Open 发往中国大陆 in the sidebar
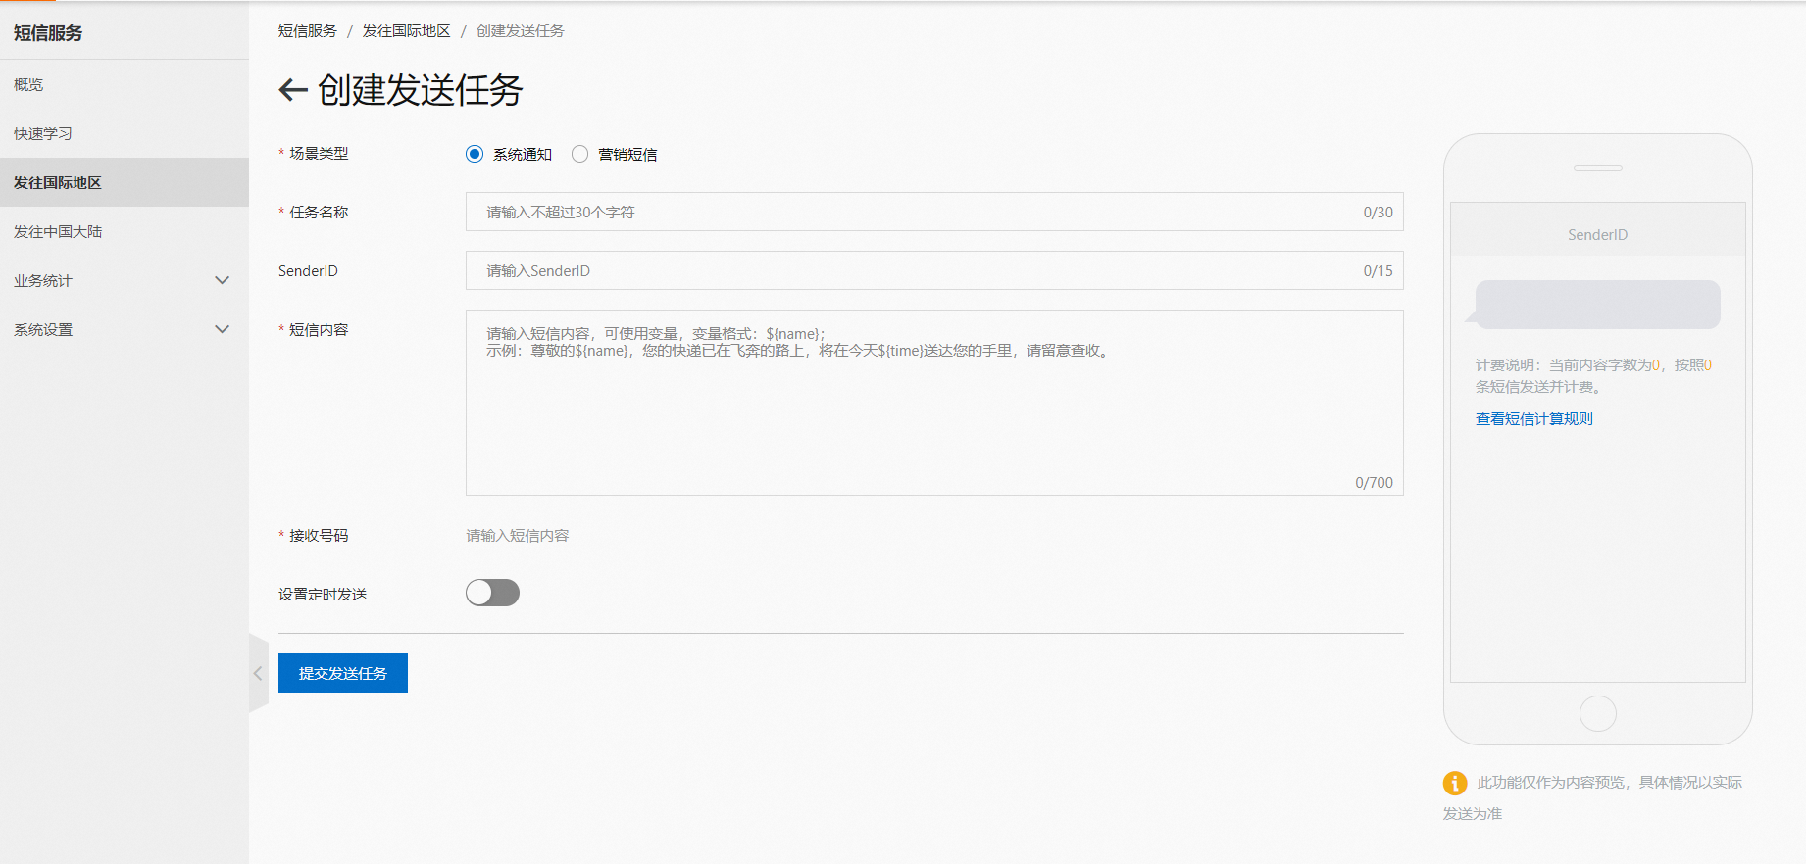 (x=125, y=231)
